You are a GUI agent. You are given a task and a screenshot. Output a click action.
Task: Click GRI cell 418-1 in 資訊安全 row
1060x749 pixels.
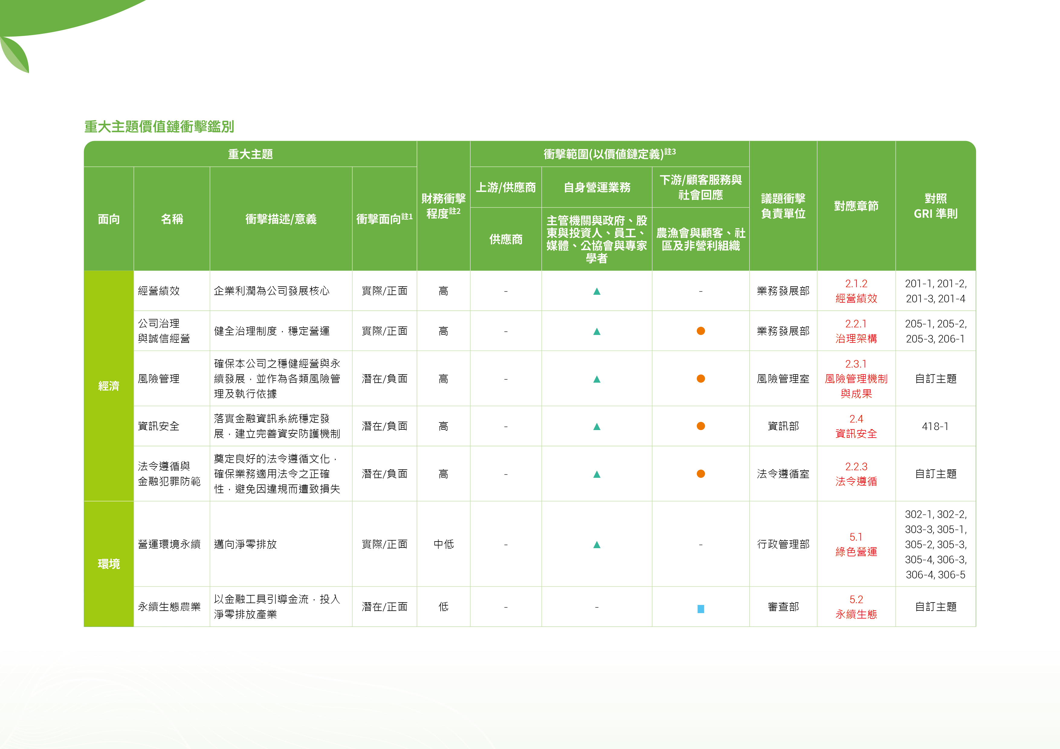[x=935, y=426]
